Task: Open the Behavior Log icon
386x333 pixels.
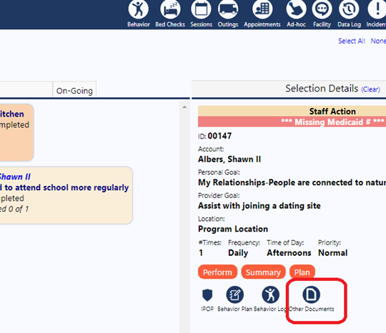Action: pyautogui.click(x=270, y=294)
